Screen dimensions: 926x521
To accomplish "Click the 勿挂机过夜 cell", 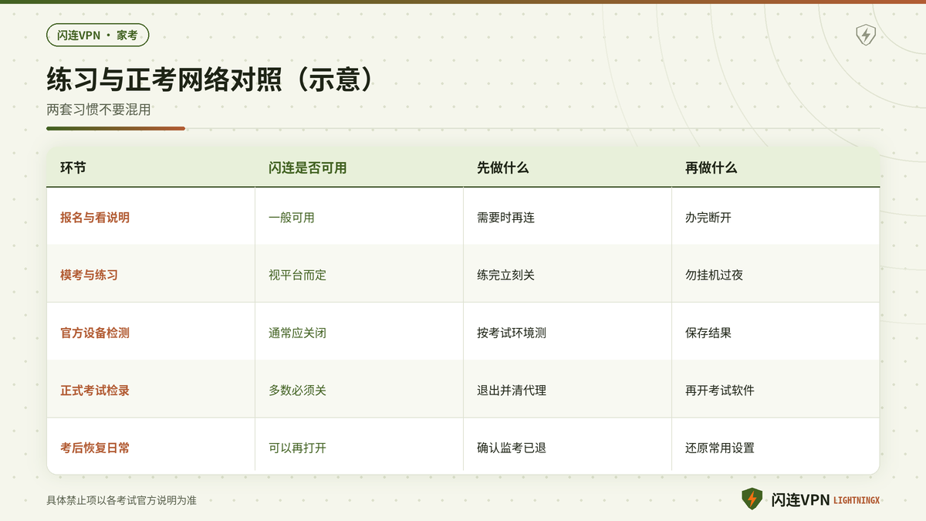I will click(715, 275).
